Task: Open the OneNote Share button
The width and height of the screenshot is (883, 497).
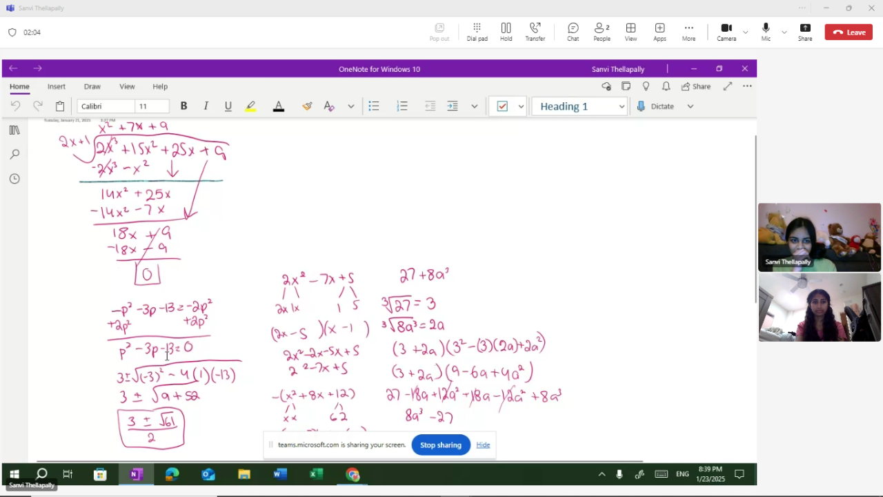Action: (x=696, y=86)
